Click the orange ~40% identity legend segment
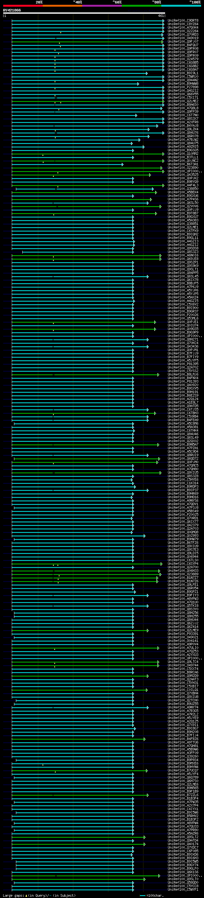 (x=62, y=6)
